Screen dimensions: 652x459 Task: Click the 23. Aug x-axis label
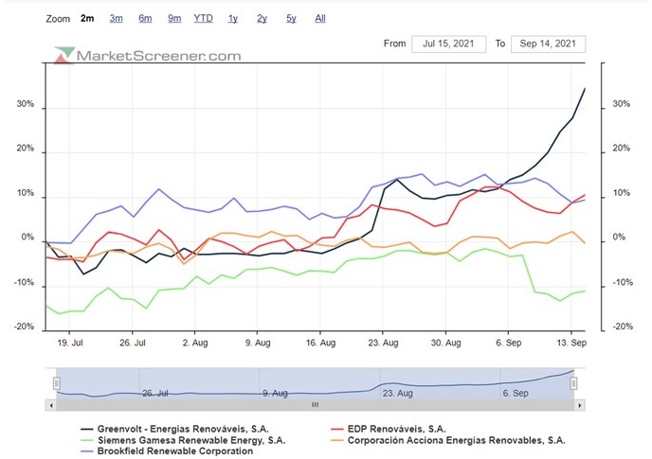[383, 344]
